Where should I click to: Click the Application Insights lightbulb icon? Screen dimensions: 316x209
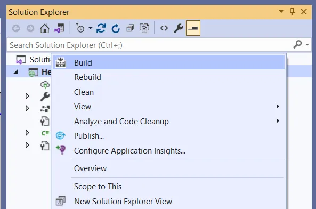61,150
